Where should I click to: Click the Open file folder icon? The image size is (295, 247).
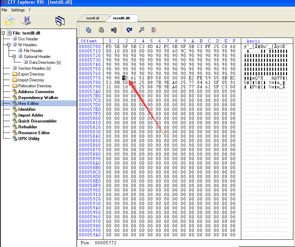[x=10, y=21]
